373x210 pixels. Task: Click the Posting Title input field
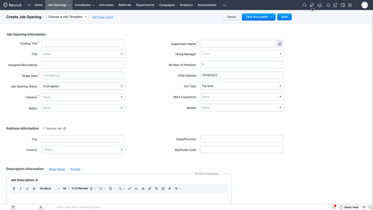click(x=83, y=43)
